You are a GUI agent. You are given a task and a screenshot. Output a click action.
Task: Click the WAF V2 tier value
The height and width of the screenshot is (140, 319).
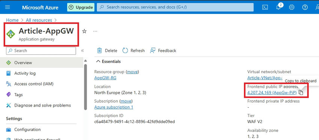(255, 122)
